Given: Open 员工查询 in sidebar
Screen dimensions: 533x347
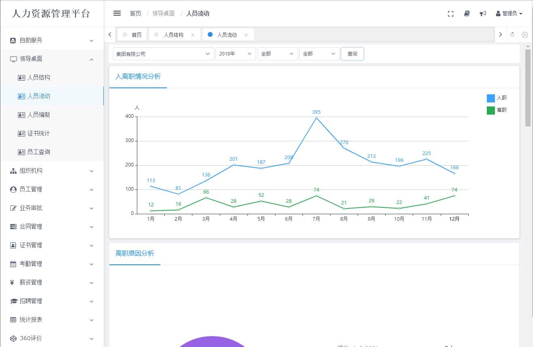Looking at the screenshot, I should click(x=52, y=152).
